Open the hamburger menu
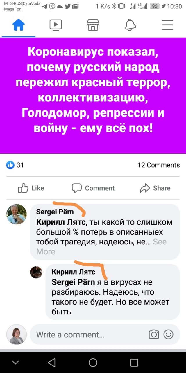The image size is (186, 373). click(167, 25)
